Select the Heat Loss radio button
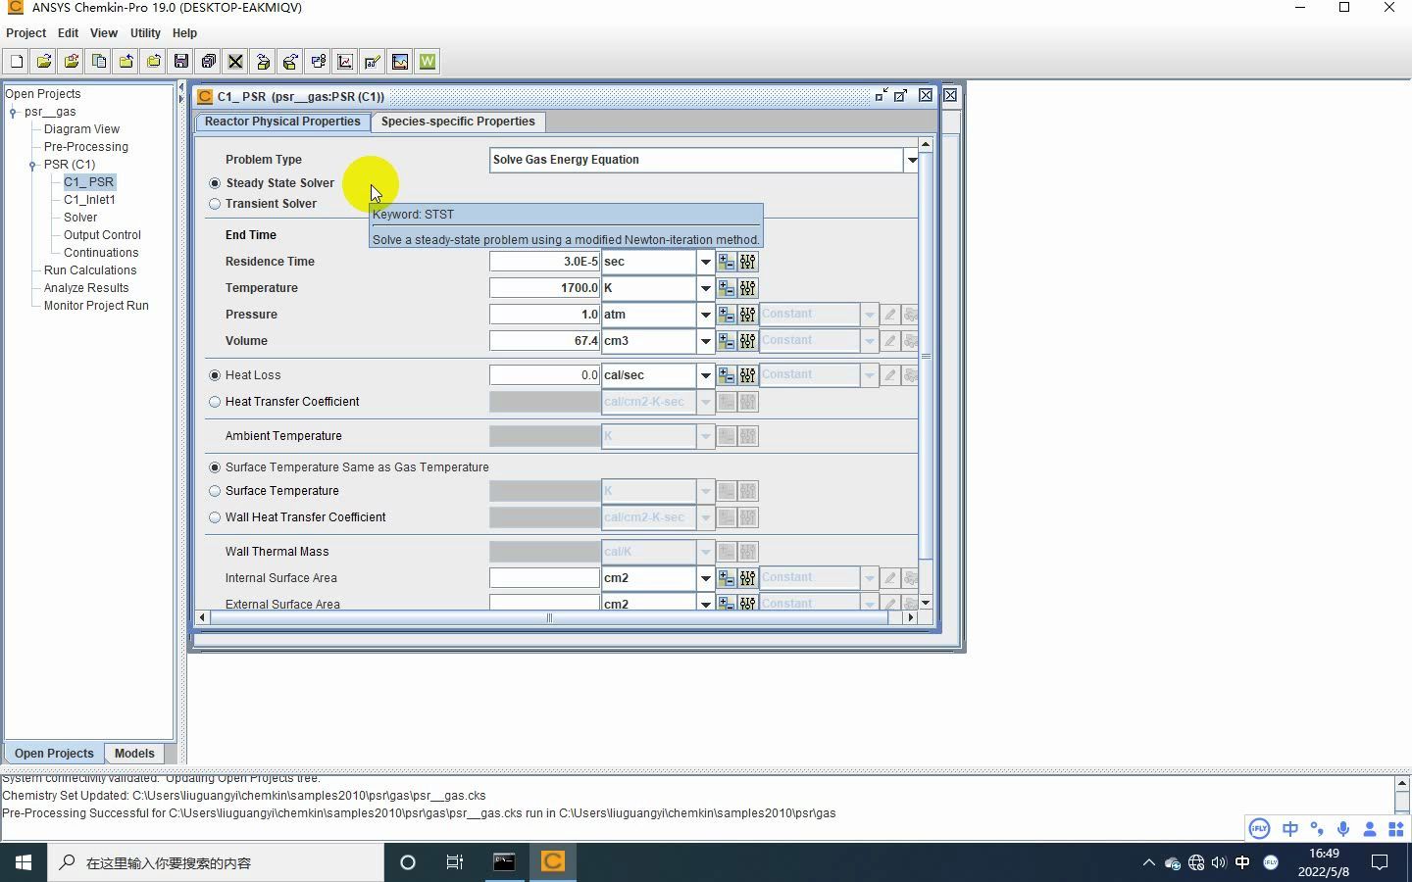Image resolution: width=1412 pixels, height=882 pixels. (215, 375)
